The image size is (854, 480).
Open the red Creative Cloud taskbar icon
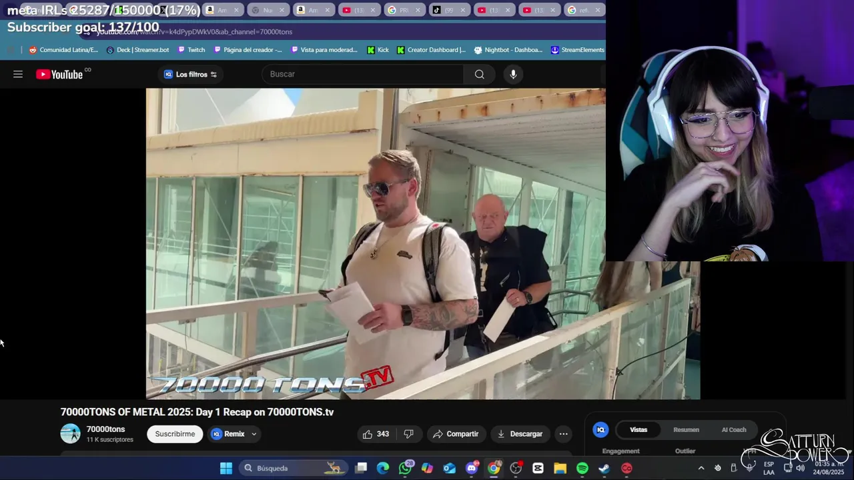pyautogui.click(x=626, y=468)
